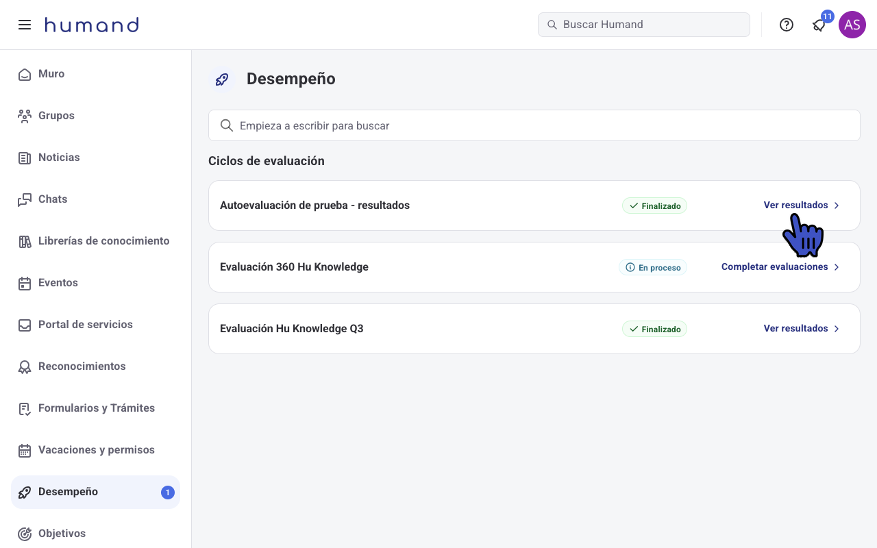Open the hamburger menu icon
The height and width of the screenshot is (548, 877).
pos(25,25)
